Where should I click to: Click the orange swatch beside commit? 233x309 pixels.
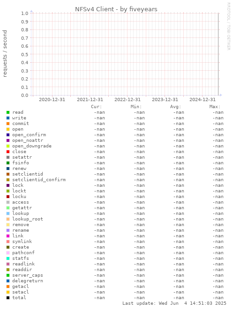pos(8,124)
